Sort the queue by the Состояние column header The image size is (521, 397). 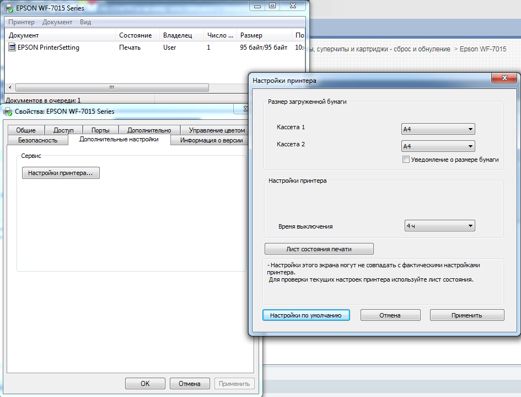[137, 35]
